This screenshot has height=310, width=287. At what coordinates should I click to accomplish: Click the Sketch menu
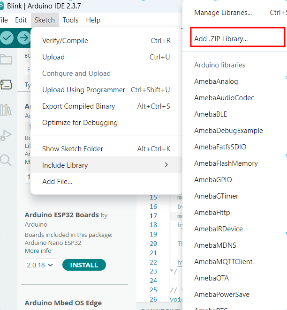[45, 20]
